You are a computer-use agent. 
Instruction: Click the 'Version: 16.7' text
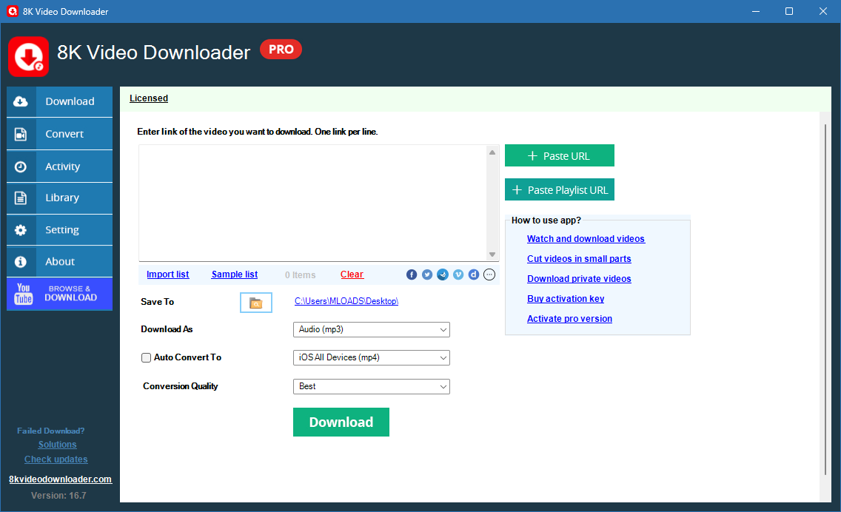(x=58, y=496)
